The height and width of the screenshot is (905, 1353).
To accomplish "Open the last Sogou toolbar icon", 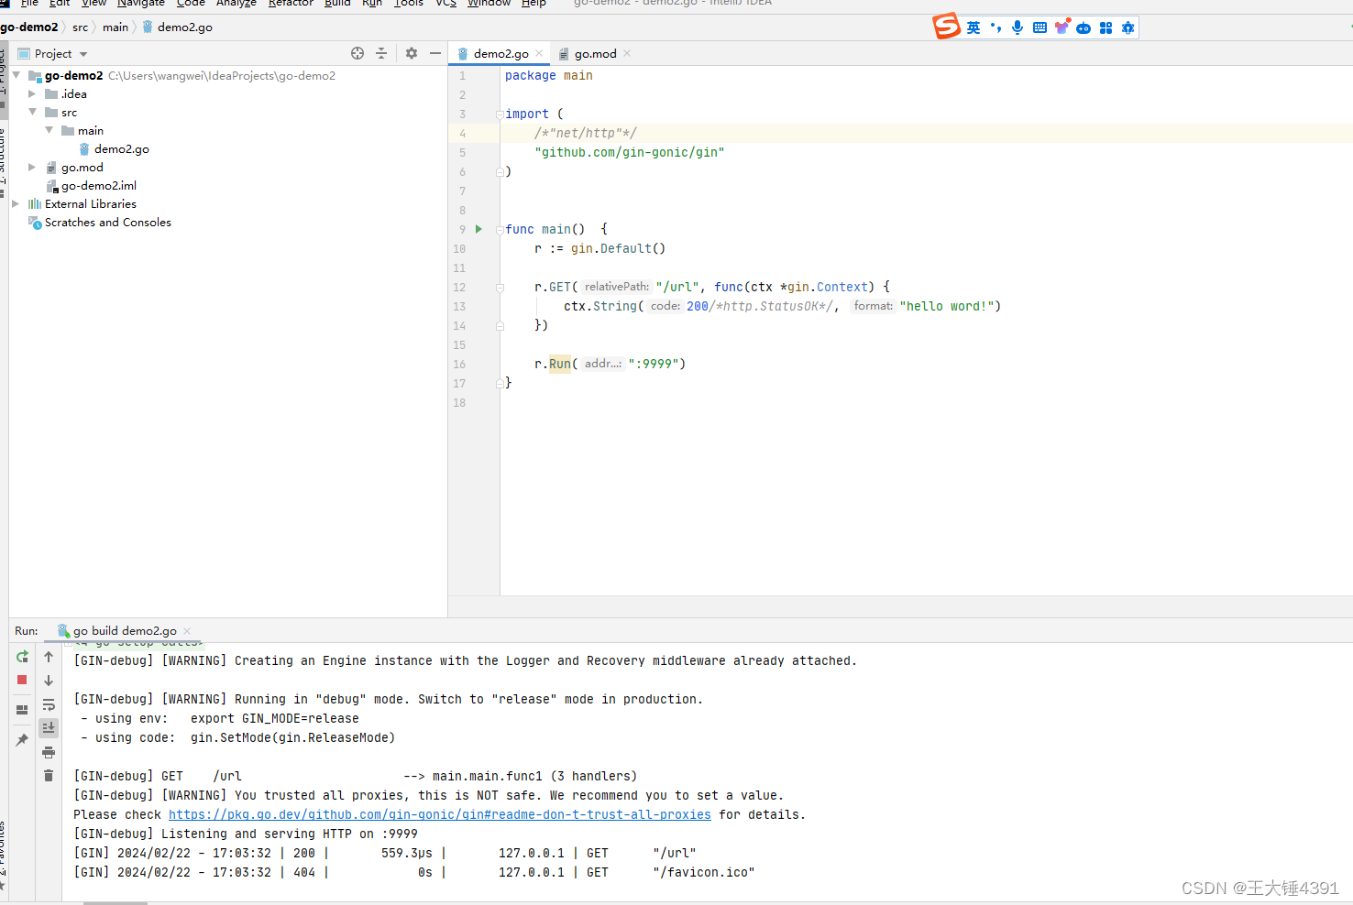I will tap(1128, 27).
